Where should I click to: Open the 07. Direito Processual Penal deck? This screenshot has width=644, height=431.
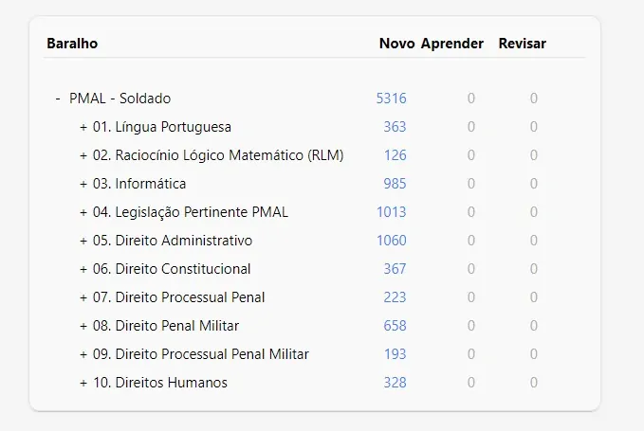(178, 296)
